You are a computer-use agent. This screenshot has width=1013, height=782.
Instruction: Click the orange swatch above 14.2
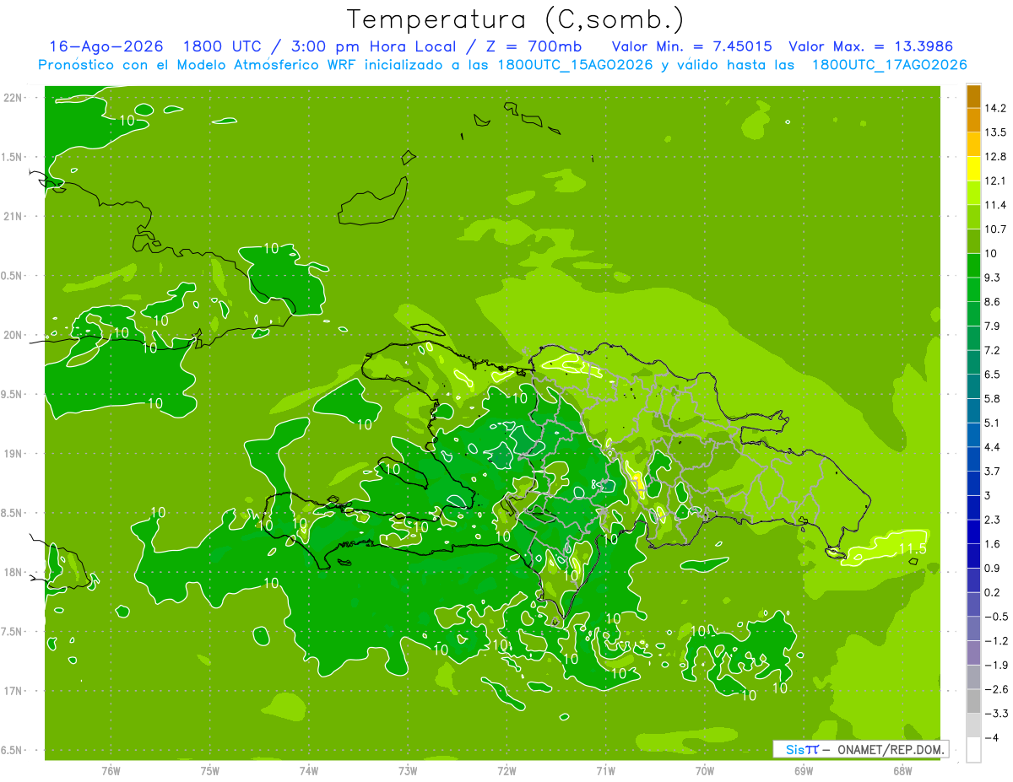[x=973, y=96]
